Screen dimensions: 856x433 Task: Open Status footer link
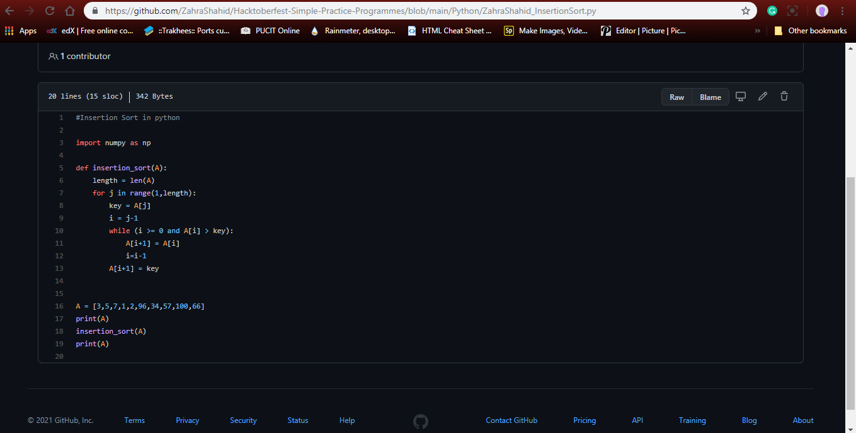tap(298, 420)
